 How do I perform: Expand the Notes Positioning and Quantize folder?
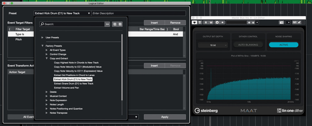pos(46,109)
